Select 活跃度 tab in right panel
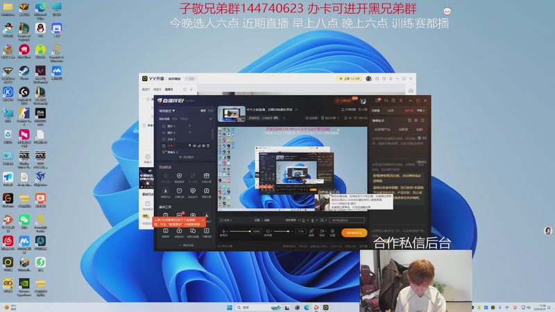Viewport: 555px width, 312px height. coord(403,130)
